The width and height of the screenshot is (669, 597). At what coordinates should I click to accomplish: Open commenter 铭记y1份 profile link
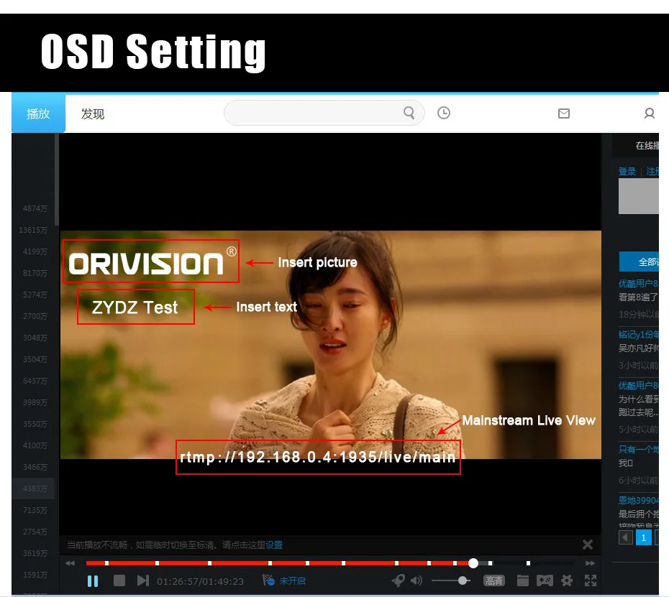(638, 335)
